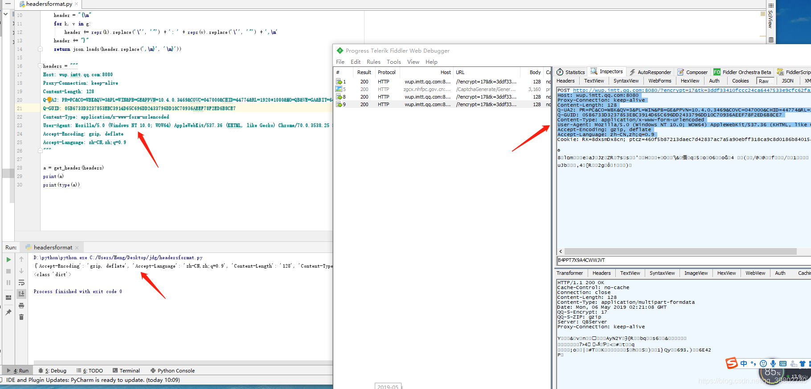Toggle fold end marker at line 26
This screenshot has height=389, width=811.
40,151
